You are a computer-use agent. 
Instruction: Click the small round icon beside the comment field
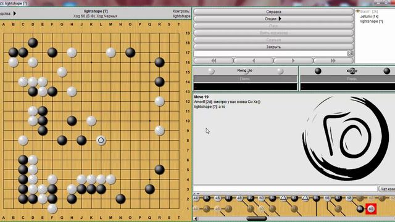pyautogui.click(x=351, y=54)
